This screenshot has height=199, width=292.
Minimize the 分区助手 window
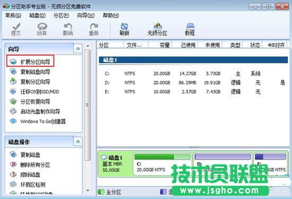255,7
